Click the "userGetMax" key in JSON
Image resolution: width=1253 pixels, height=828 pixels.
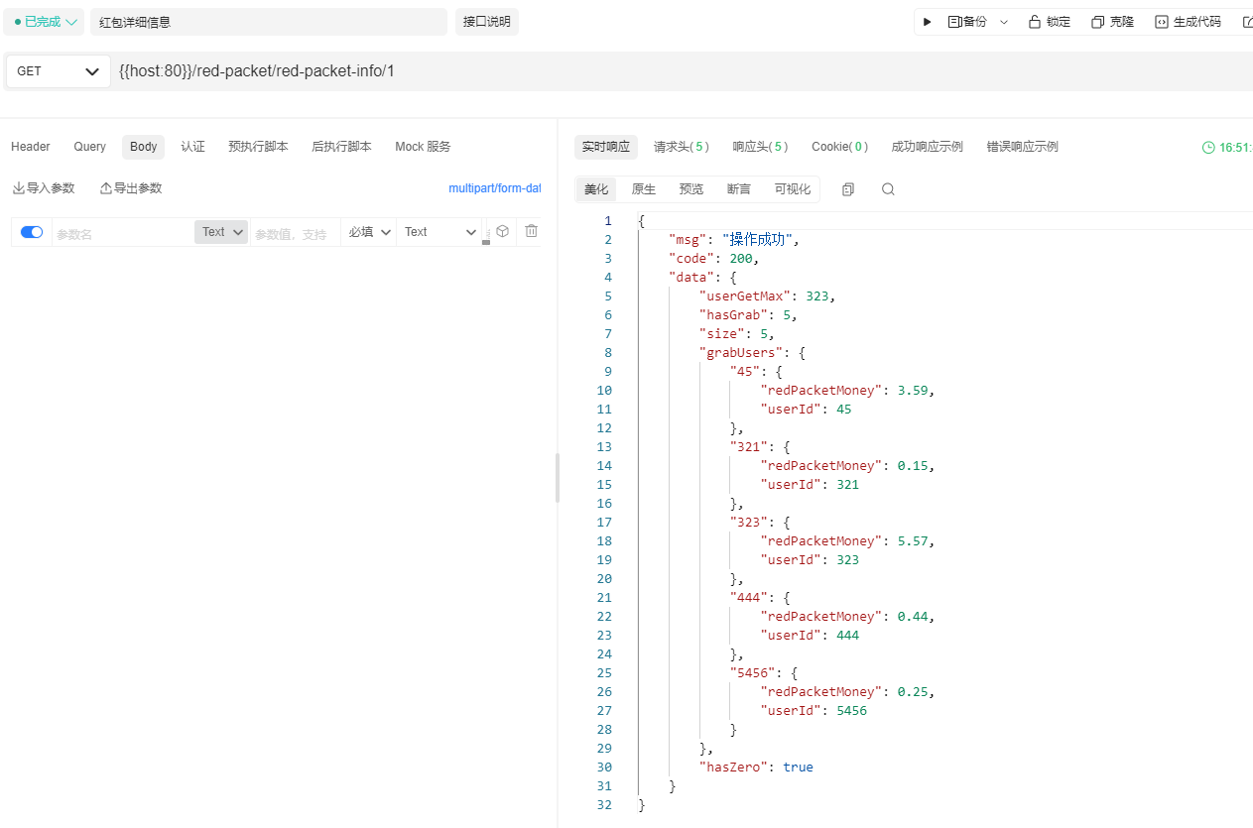point(745,296)
